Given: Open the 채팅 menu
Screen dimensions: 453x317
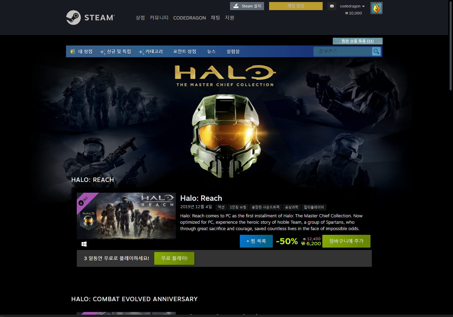Looking at the screenshot, I should (215, 18).
